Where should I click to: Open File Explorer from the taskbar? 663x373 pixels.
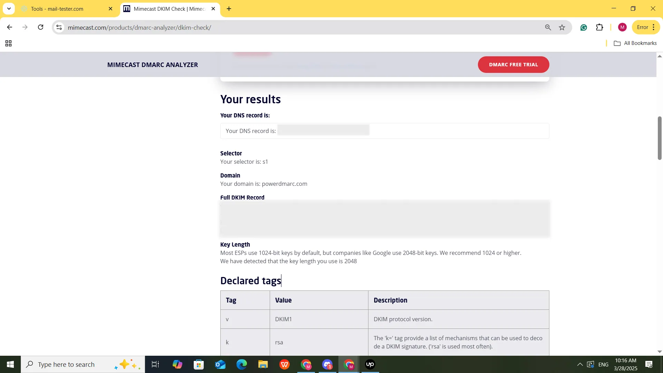pos(263,364)
